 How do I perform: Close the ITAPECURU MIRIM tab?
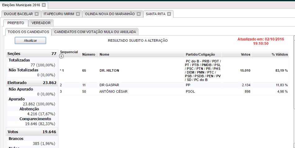tap(78, 14)
